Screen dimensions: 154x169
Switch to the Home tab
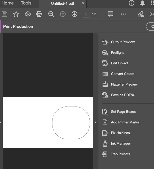(x=8, y=3)
